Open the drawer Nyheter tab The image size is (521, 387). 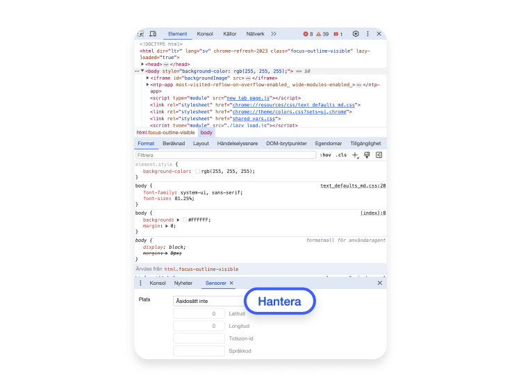click(x=183, y=283)
